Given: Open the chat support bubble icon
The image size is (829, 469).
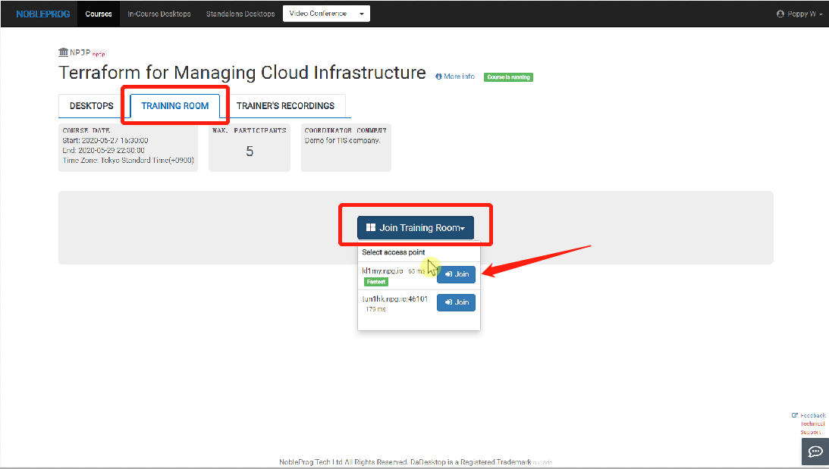Looking at the screenshot, I should 815,452.
